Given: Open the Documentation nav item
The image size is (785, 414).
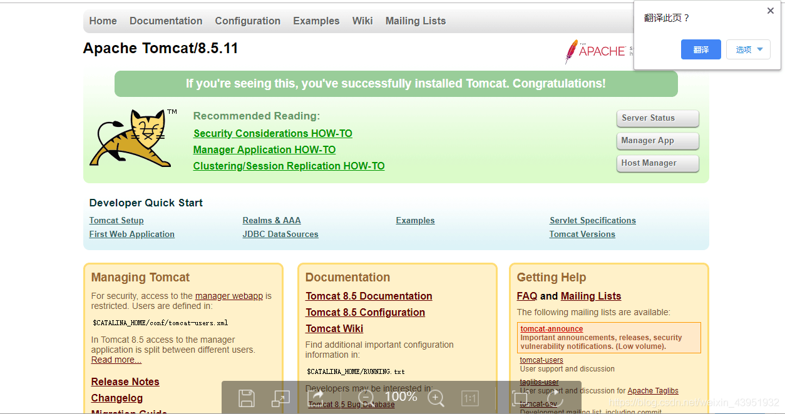Looking at the screenshot, I should click(x=166, y=21).
